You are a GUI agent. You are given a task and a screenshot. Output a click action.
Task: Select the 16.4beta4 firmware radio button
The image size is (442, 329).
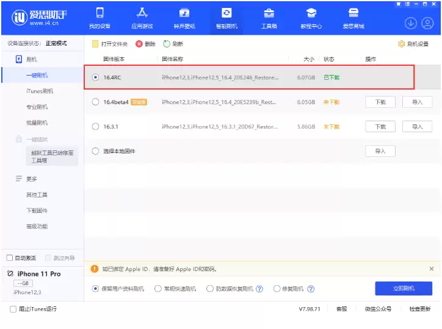click(x=96, y=102)
